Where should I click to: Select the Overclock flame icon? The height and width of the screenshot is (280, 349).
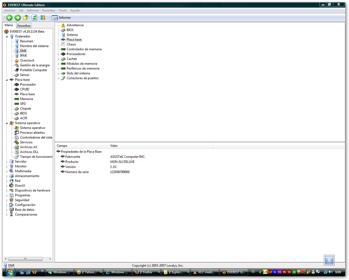point(17,61)
